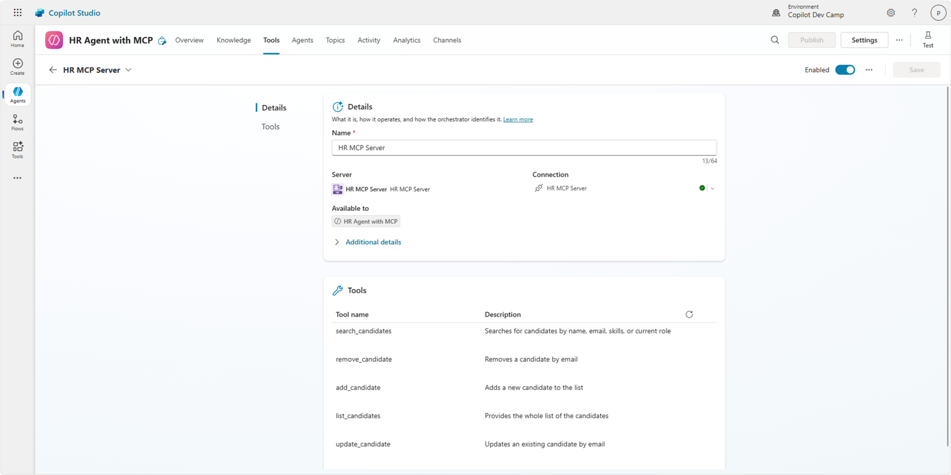Go to Home in the sidebar
951x475 pixels.
click(x=18, y=39)
